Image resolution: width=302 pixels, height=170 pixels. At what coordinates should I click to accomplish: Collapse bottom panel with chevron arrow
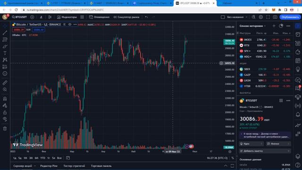[x=226, y=166]
